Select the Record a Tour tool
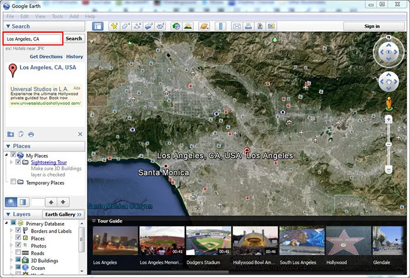 click(x=160, y=26)
